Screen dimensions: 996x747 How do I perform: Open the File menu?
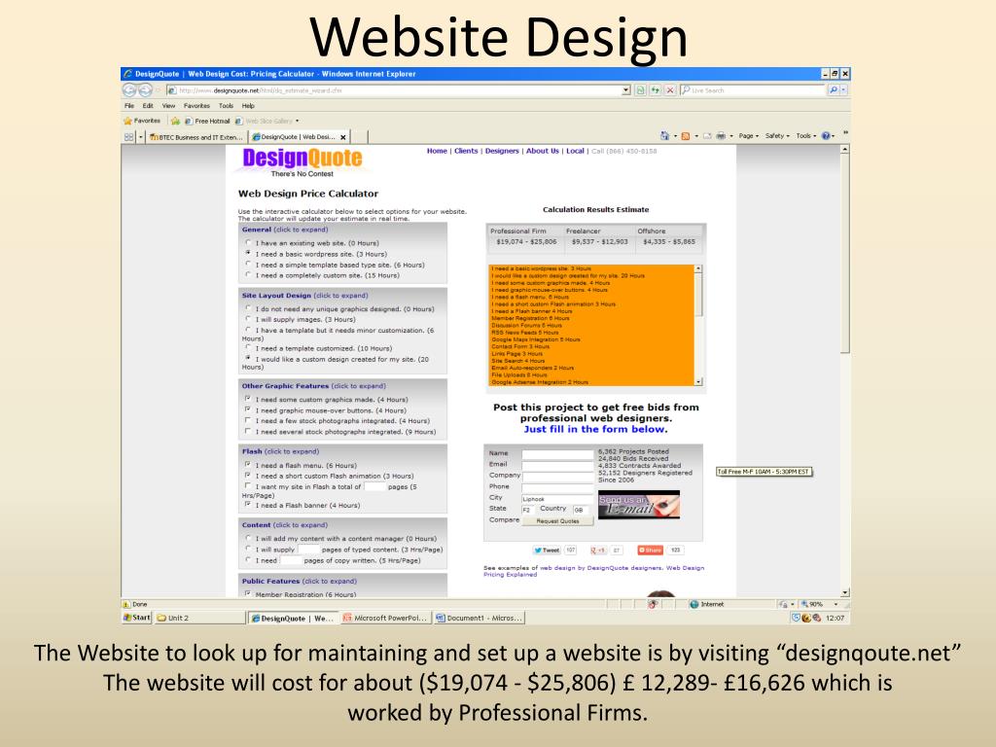point(129,106)
